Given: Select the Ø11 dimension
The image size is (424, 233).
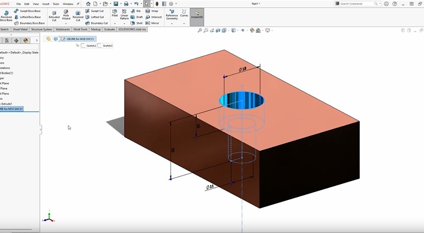Looking at the screenshot, I should tap(210, 187).
